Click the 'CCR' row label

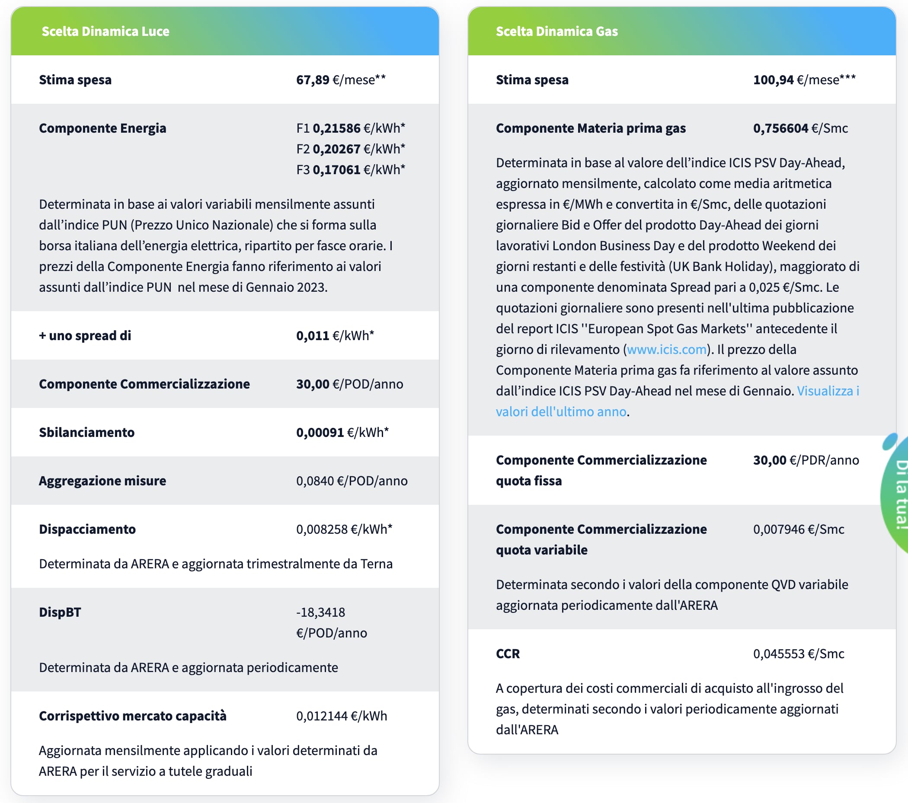(x=507, y=654)
